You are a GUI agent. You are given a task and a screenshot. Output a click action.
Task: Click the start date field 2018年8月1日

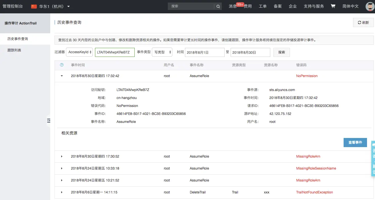tap(205, 52)
